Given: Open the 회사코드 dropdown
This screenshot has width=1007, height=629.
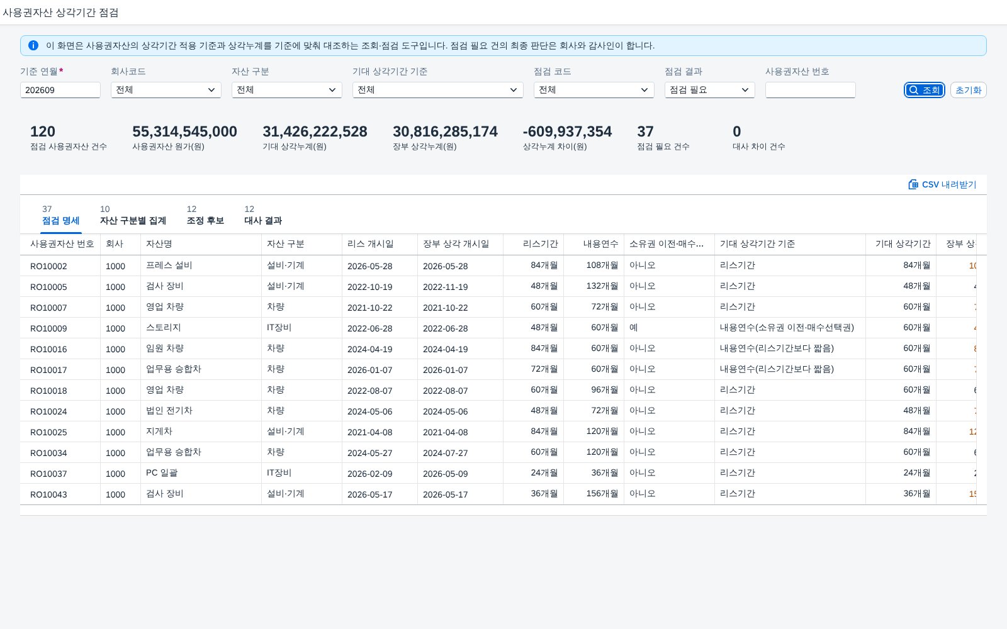Looking at the screenshot, I should pyautogui.click(x=166, y=90).
